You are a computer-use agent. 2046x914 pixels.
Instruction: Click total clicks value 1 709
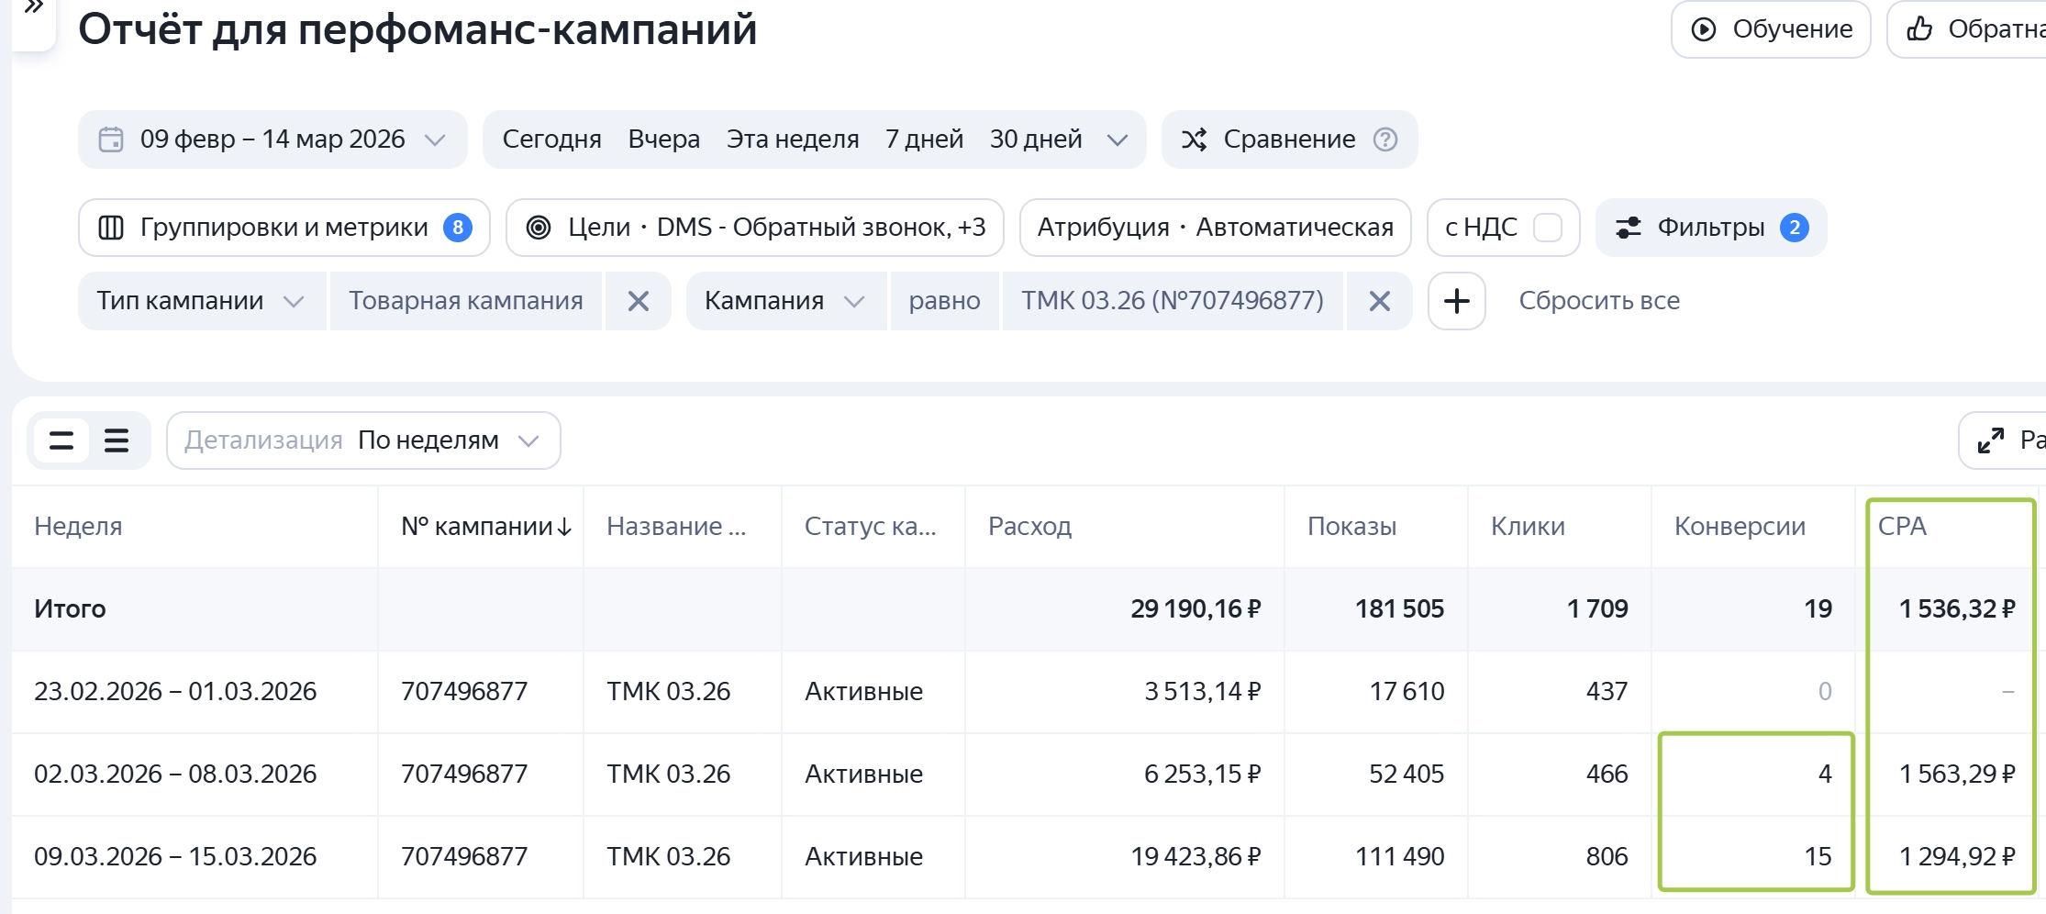point(1597,609)
